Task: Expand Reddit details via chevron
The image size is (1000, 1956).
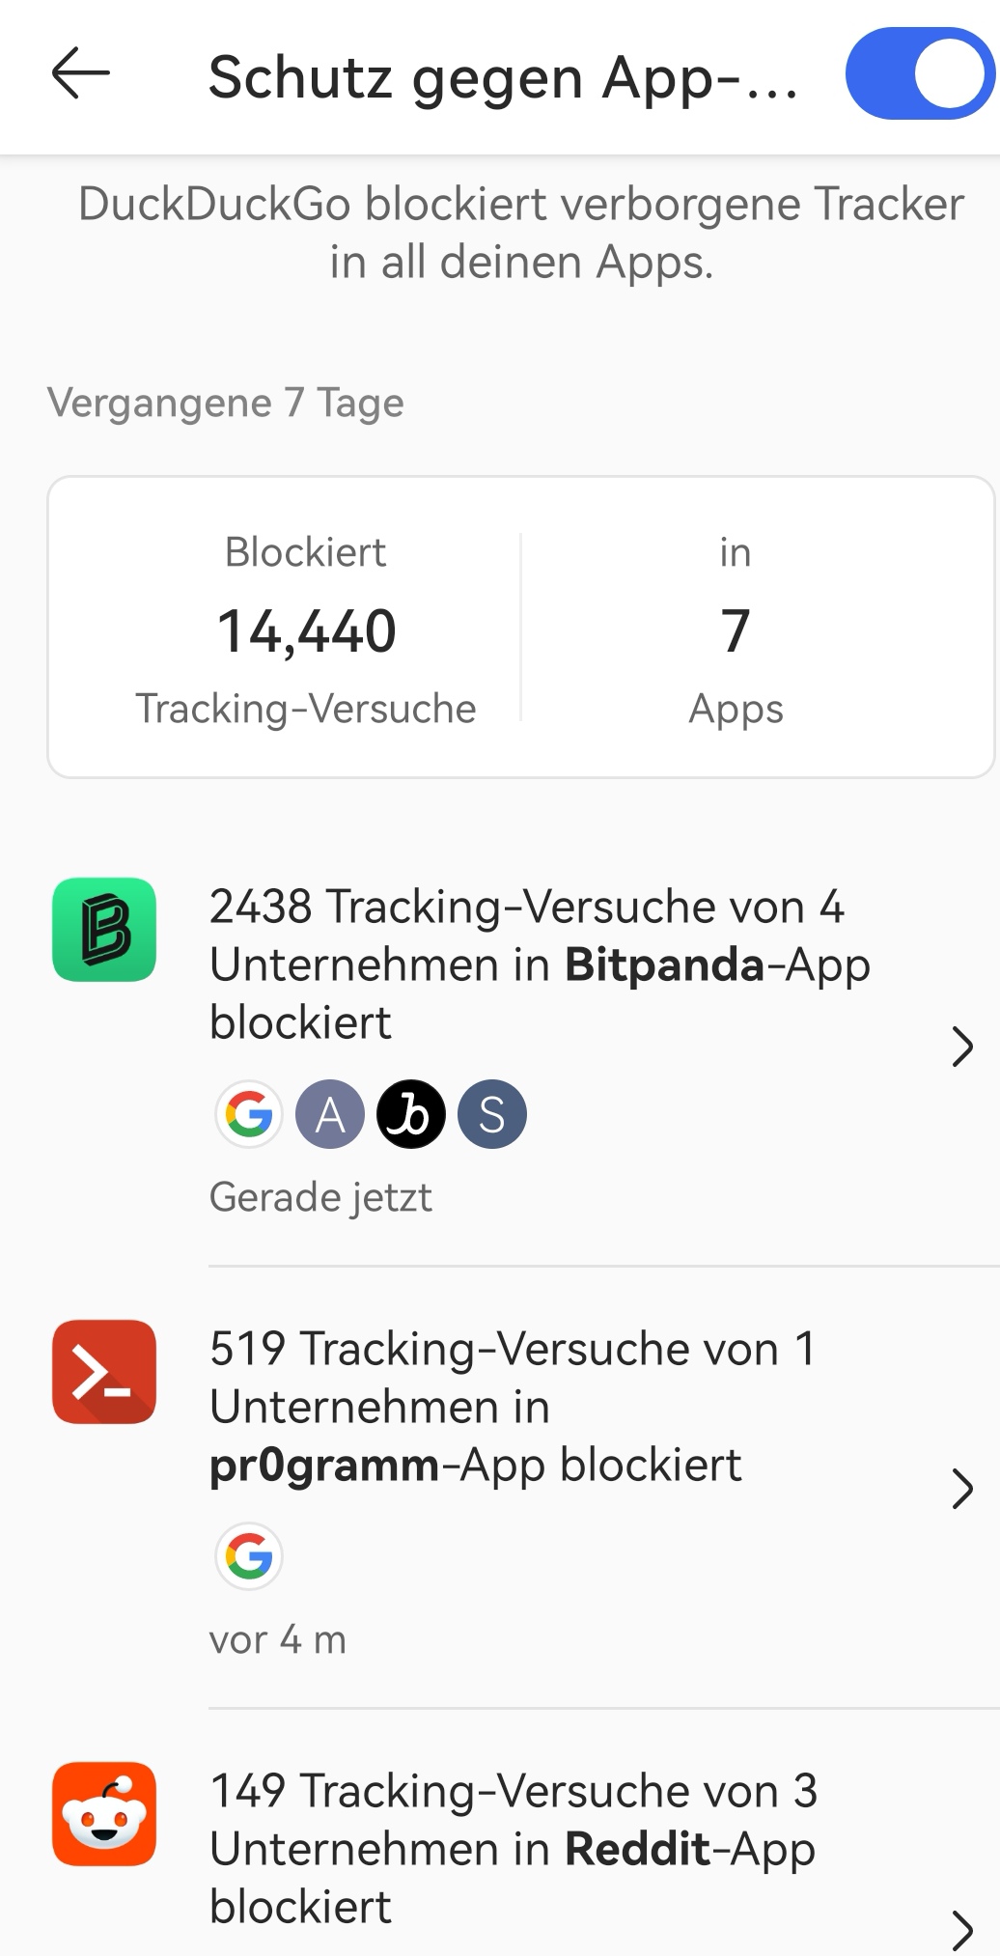Action: click(961, 1929)
